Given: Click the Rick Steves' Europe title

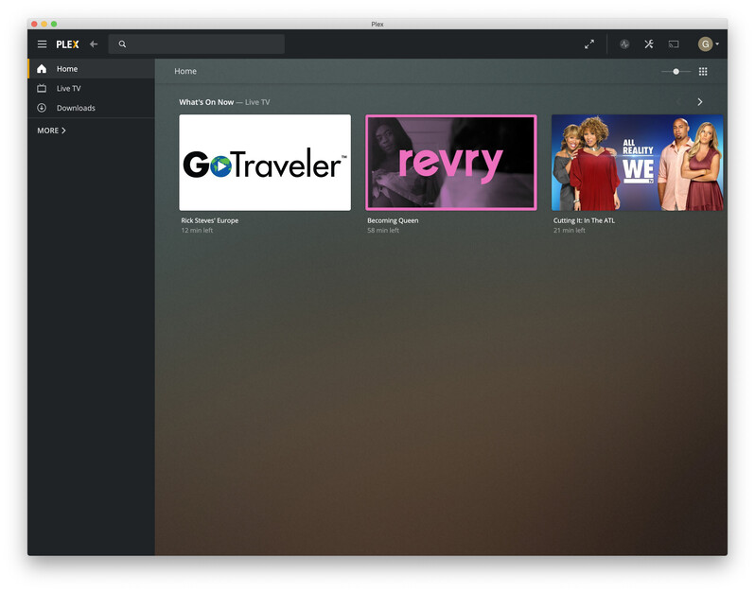Looking at the screenshot, I should (210, 220).
